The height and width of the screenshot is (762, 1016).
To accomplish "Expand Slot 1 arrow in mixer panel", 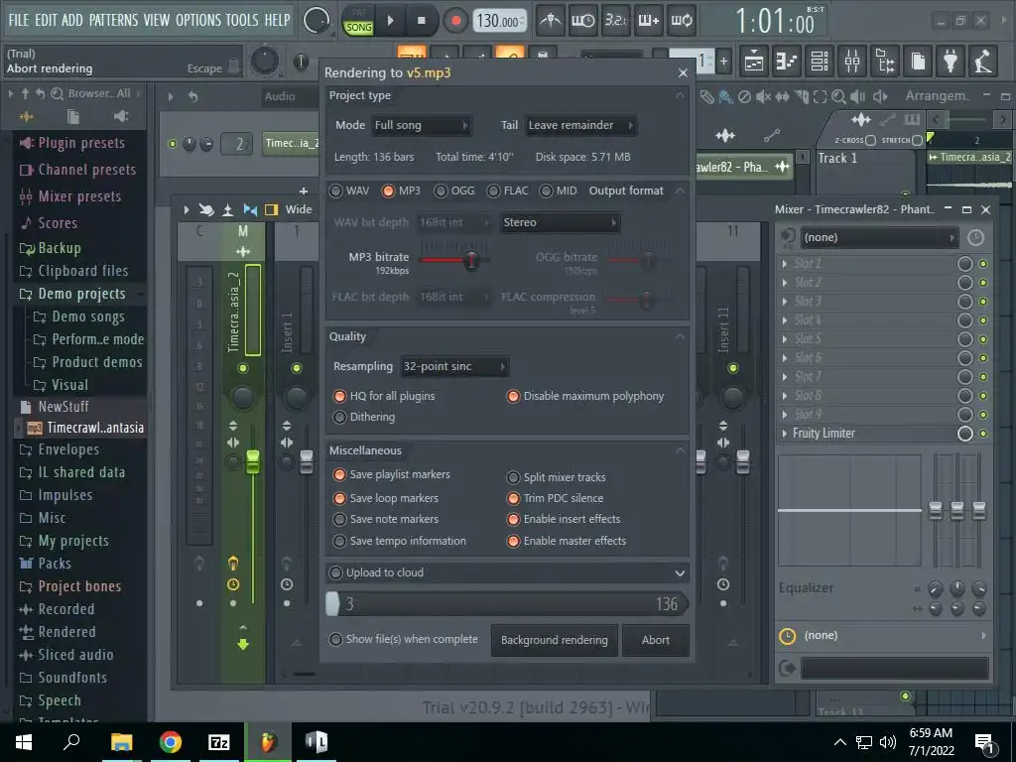I will (785, 264).
